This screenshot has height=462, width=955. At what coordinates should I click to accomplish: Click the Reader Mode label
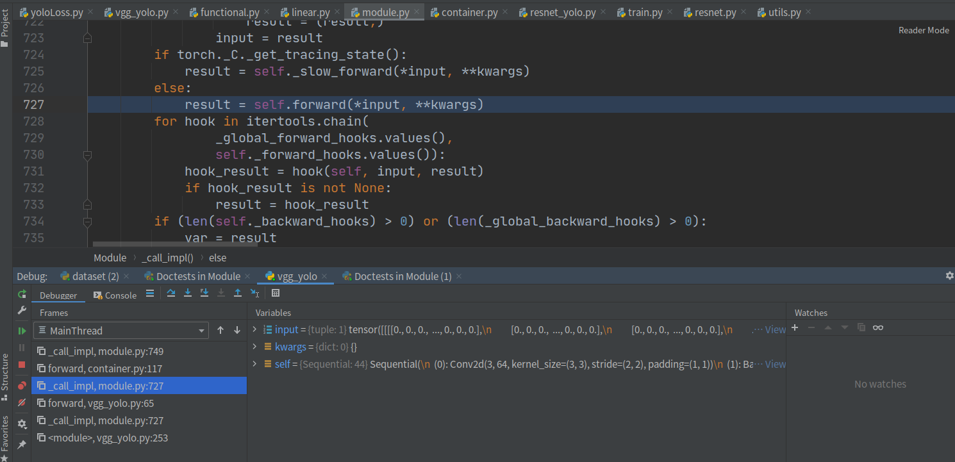[x=924, y=29]
